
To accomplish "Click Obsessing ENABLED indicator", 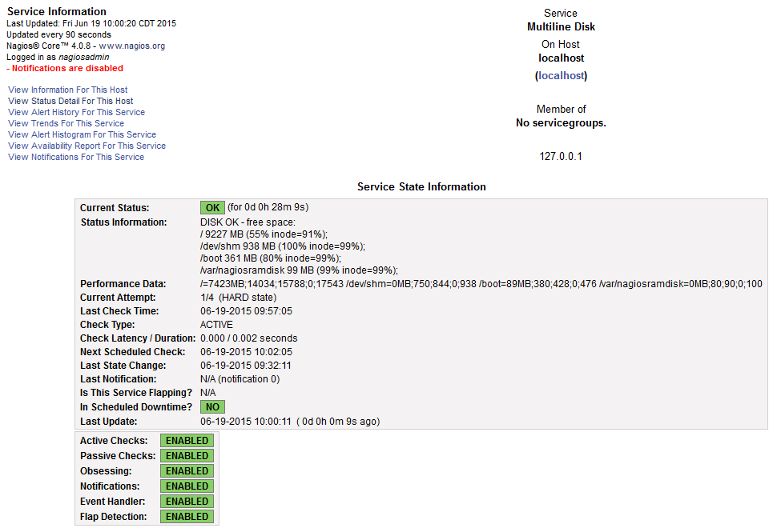I will (187, 471).
